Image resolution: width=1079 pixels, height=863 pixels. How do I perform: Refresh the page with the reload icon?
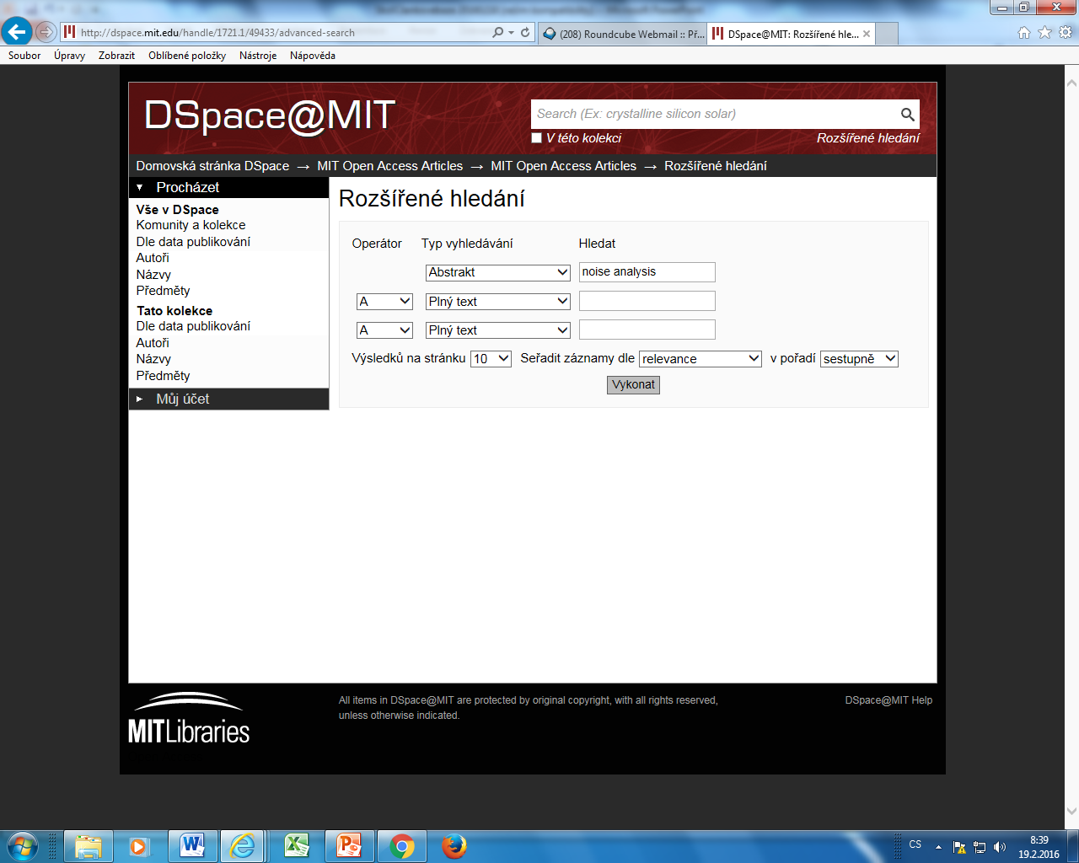(525, 32)
